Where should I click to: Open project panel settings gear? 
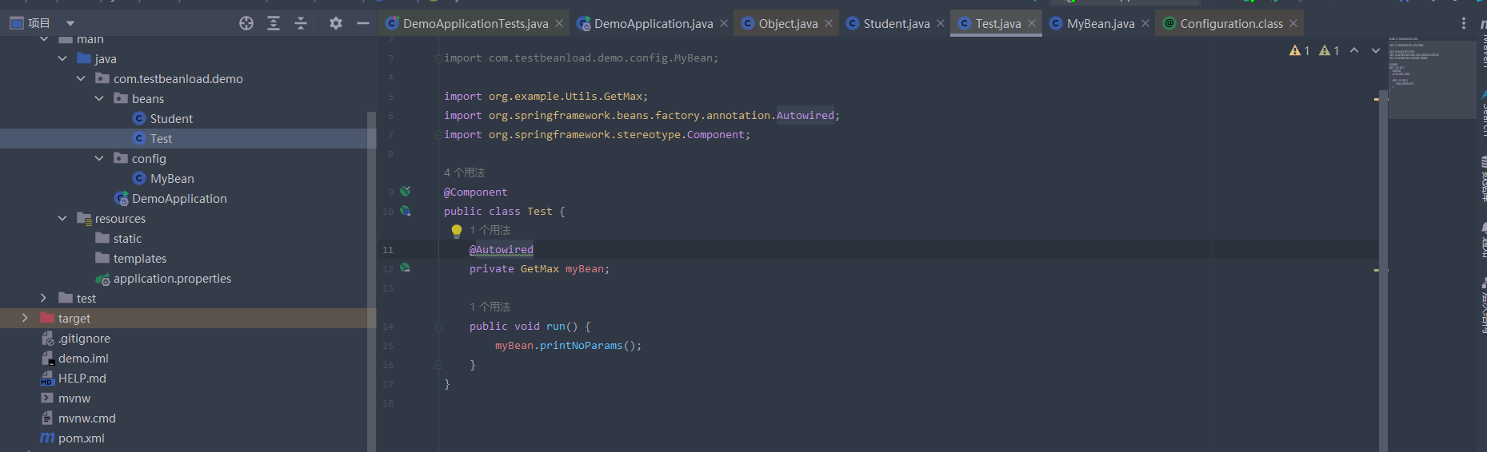pos(336,23)
